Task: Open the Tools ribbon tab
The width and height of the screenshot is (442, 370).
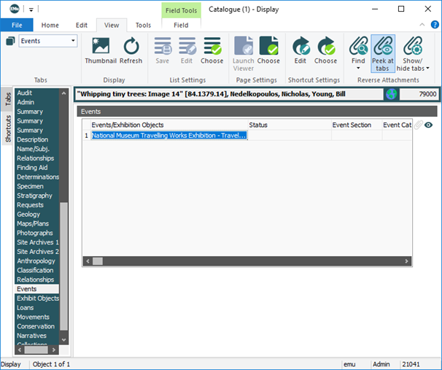Action: pyautogui.click(x=143, y=25)
